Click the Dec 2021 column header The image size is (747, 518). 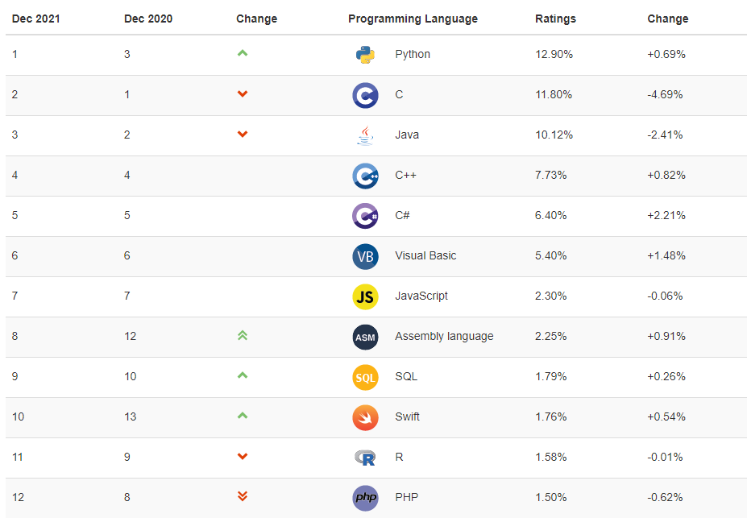coord(35,19)
